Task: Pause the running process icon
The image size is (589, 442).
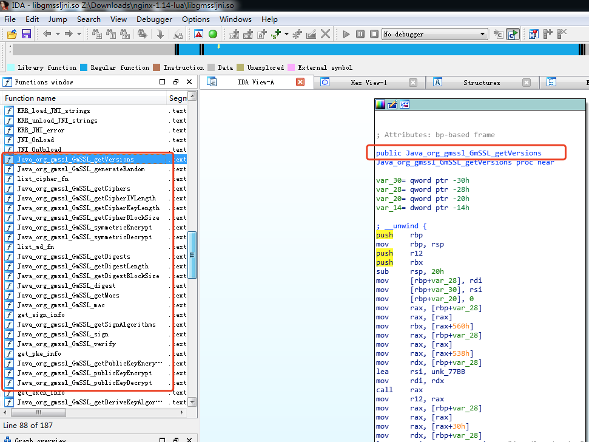Action: point(360,34)
